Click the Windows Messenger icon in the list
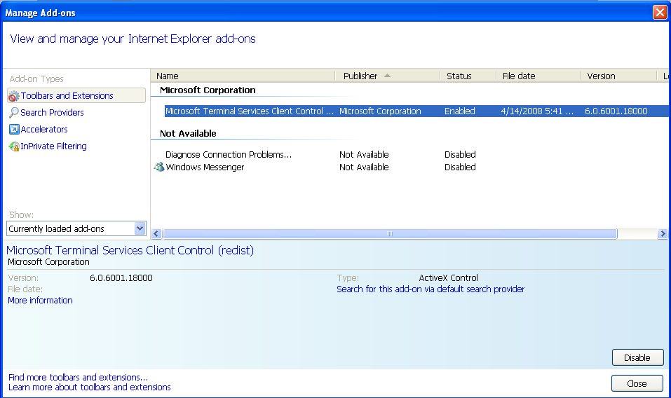Image resolution: width=671 pixels, height=398 pixels. pos(159,167)
